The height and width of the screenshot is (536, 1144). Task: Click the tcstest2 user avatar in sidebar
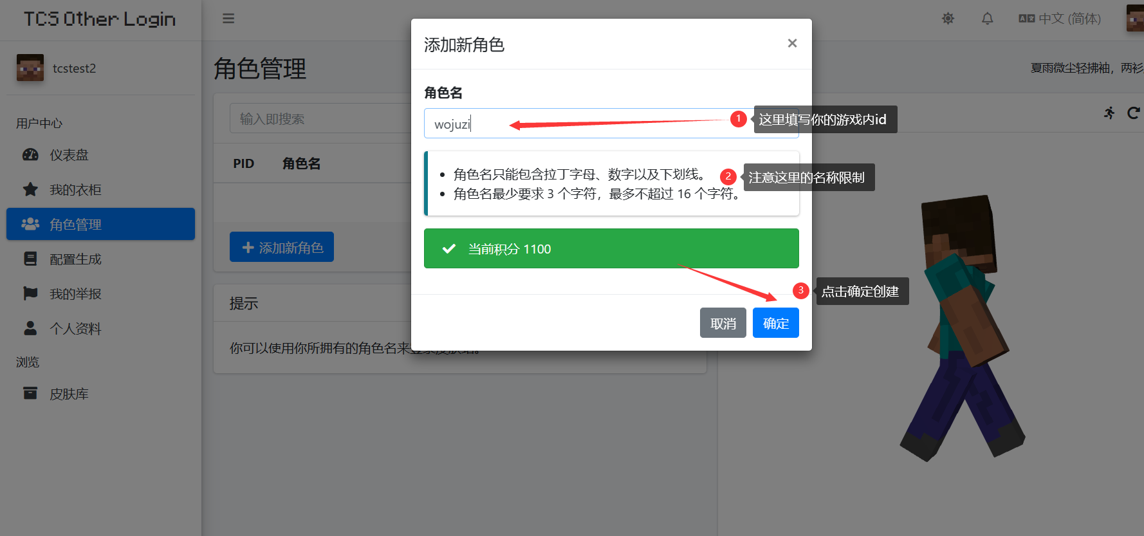tap(30, 68)
